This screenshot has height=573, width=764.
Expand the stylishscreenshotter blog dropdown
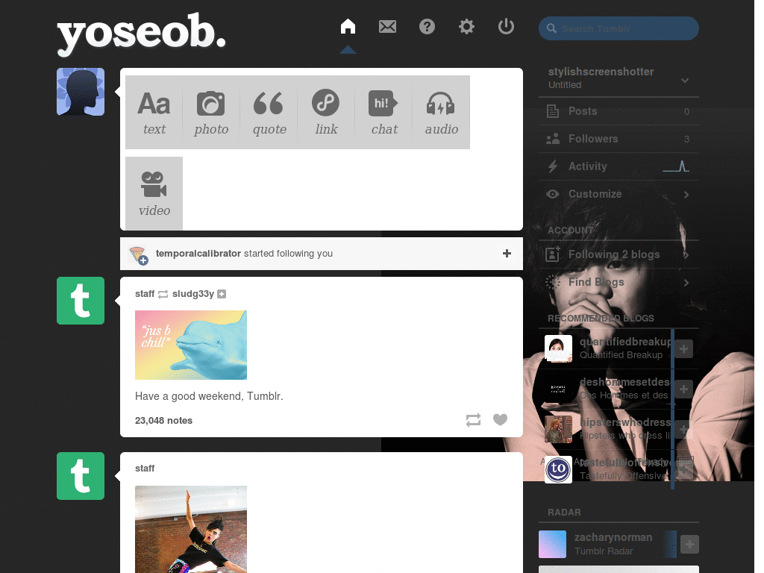tap(685, 81)
